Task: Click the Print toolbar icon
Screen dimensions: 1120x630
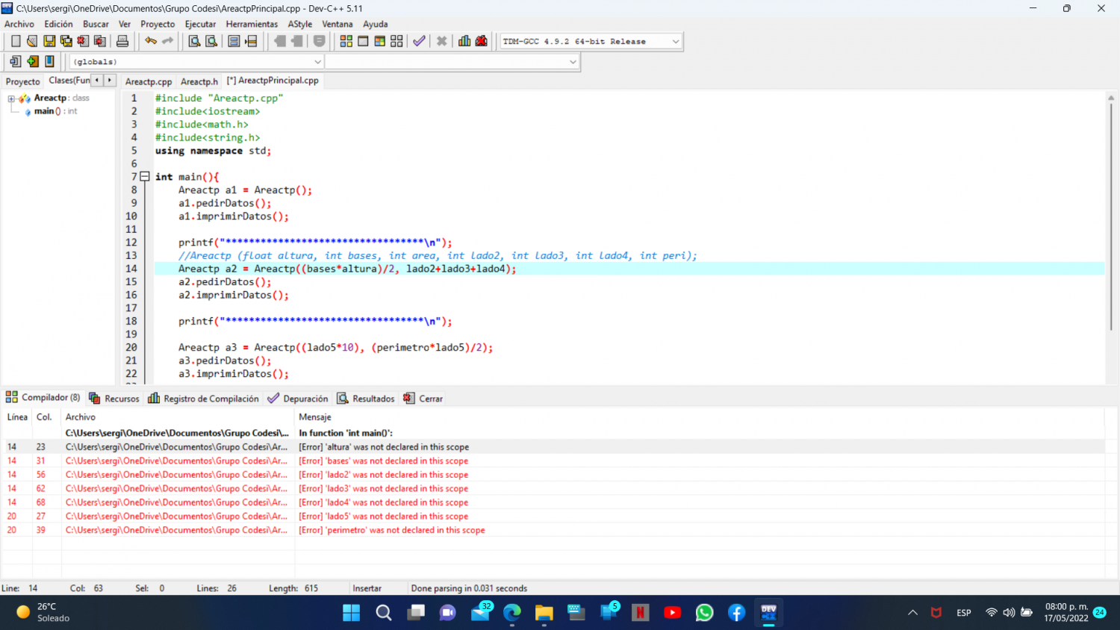Action: click(122, 41)
